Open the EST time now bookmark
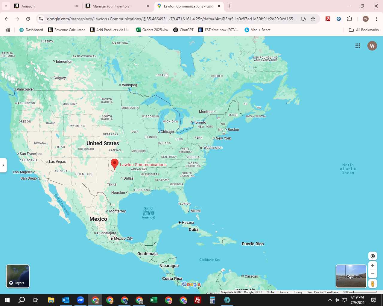383x306 pixels. tap(218, 30)
